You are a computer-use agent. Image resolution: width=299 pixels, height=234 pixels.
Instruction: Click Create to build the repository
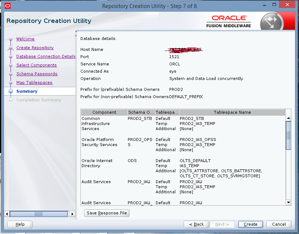pyautogui.click(x=251, y=224)
